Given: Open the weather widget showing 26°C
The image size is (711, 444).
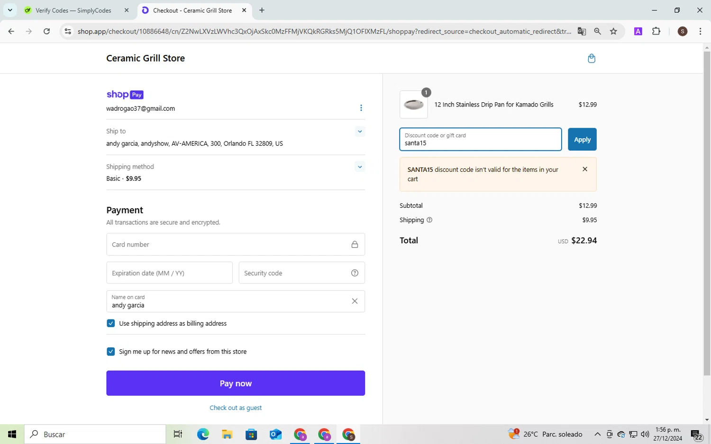Looking at the screenshot, I should coord(545,434).
